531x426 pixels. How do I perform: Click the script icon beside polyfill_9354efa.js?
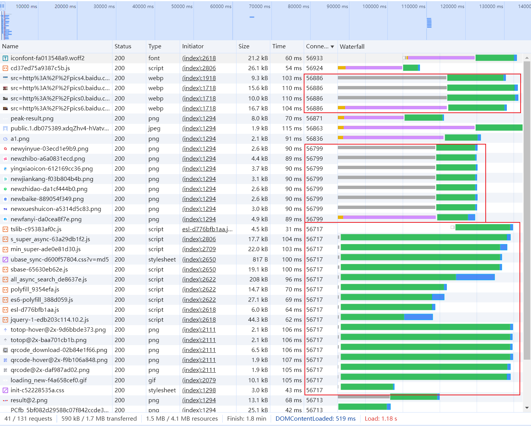[5, 289]
